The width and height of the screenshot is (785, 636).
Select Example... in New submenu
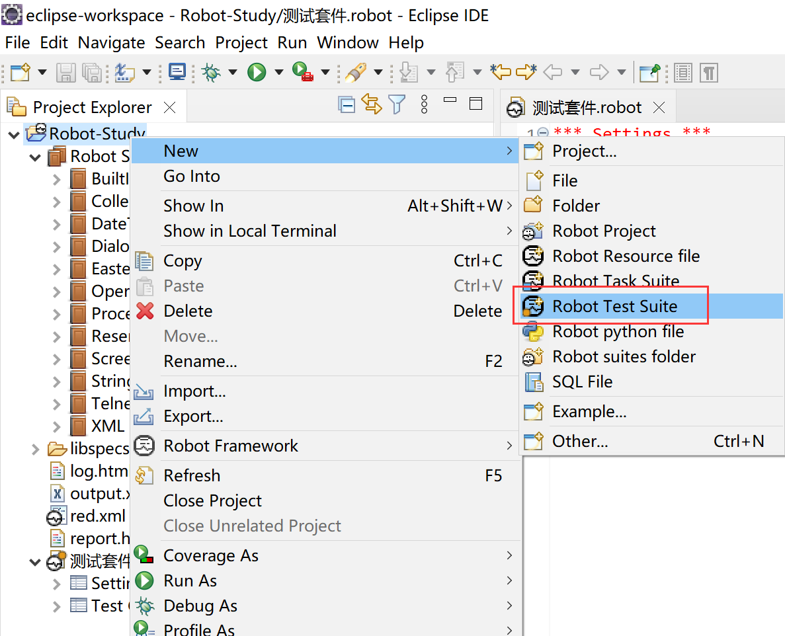651,411
